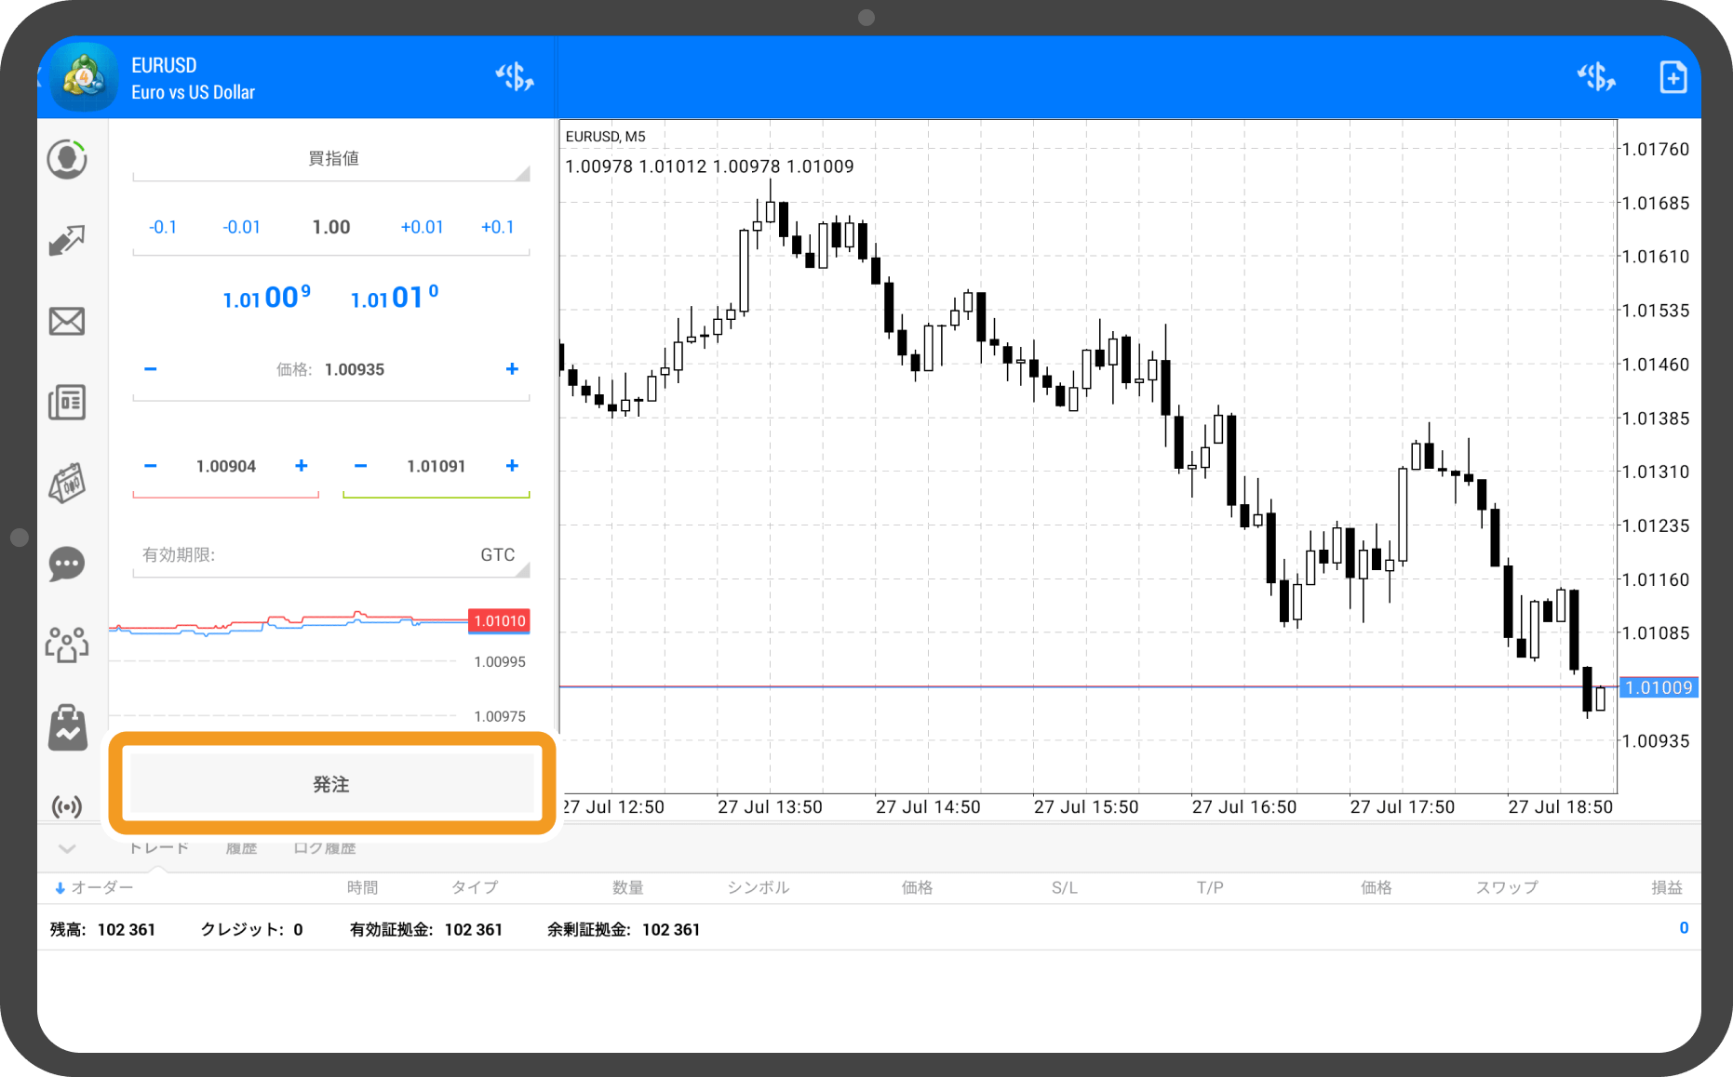The image size is (1733, 1077).
Task: Tap the 損益 column header
Action: coord(1667,888)
